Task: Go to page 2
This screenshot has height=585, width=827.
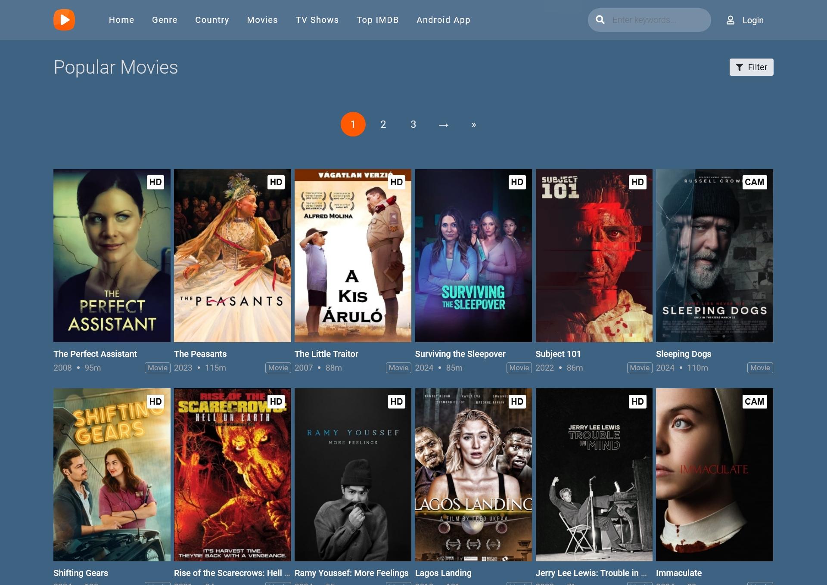Action: (x=383, y=124)
